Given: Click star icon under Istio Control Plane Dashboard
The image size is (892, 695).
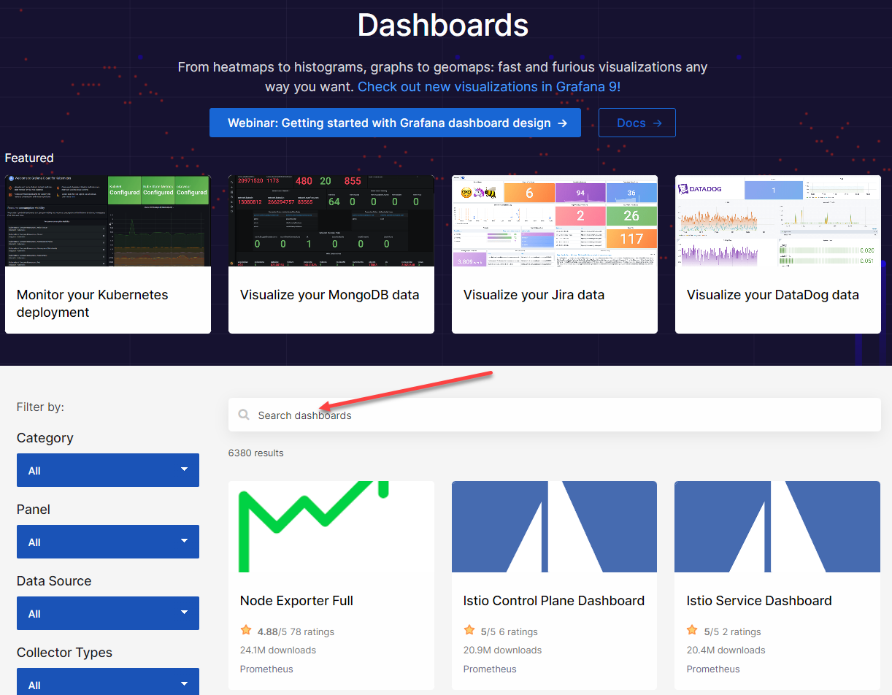Looking at the screenshot, I should tap(469, 631).
